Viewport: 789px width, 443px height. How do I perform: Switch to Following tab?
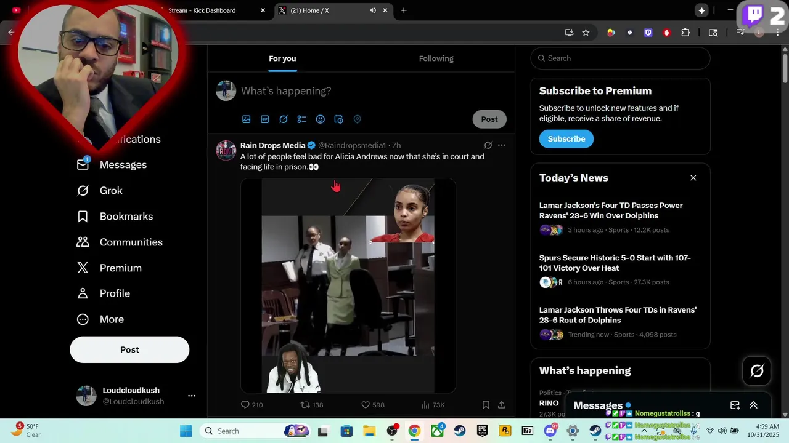point(436,58)
